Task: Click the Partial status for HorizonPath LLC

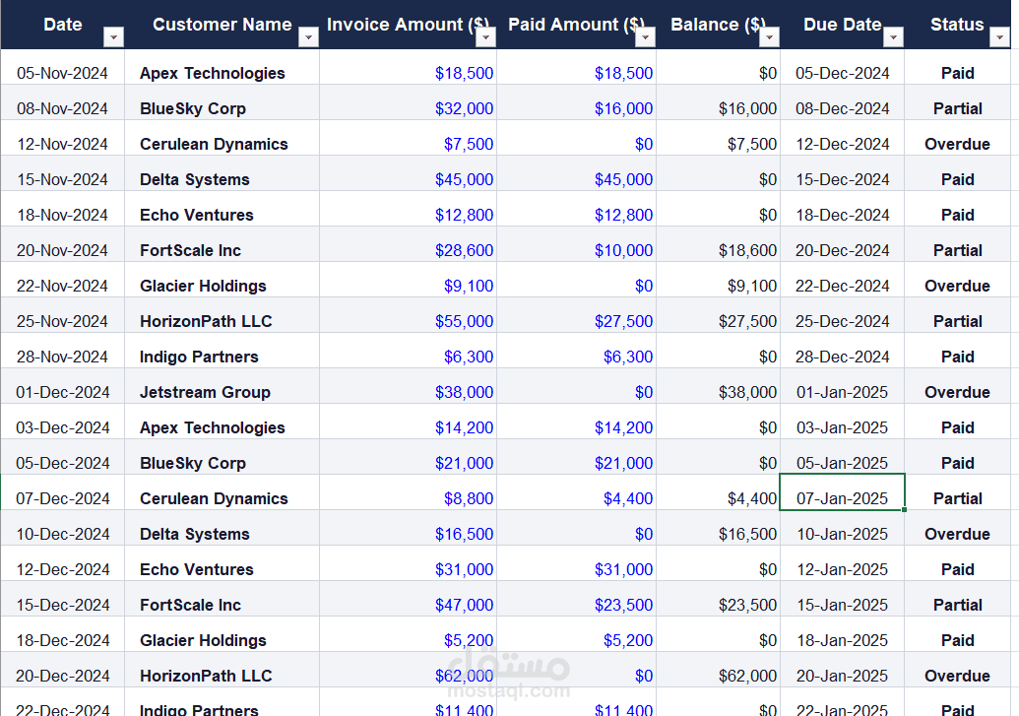Action: click(x=957, y=321)
